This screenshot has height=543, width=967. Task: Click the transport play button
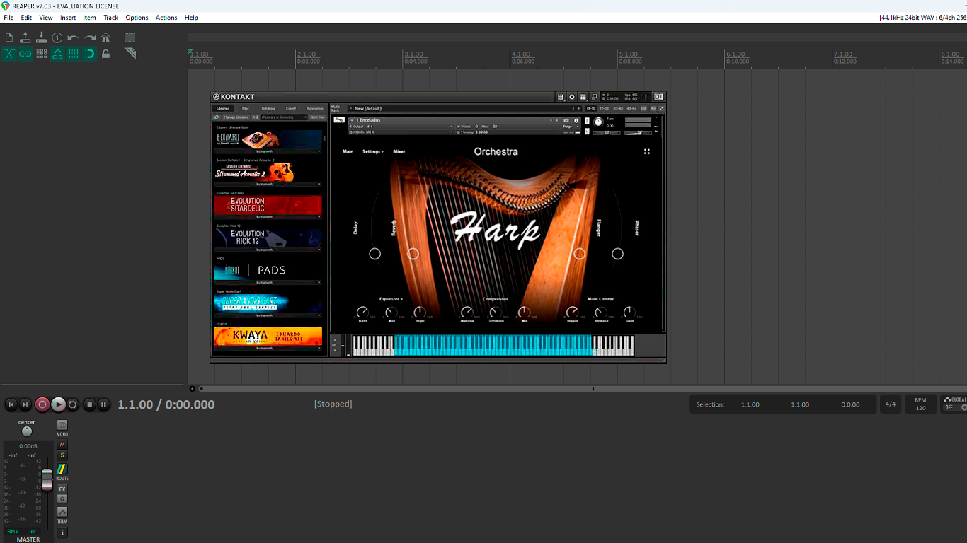(x=59, y=404)
